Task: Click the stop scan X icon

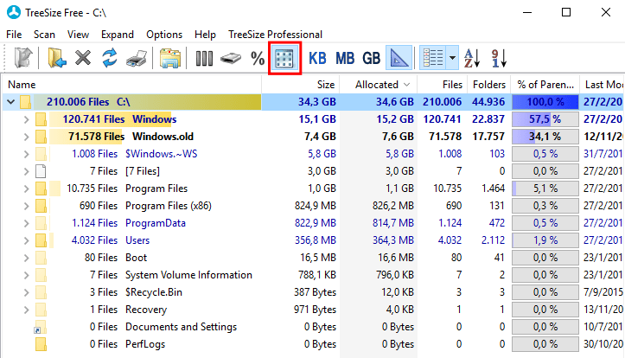Action: click(x=83, y=58)
